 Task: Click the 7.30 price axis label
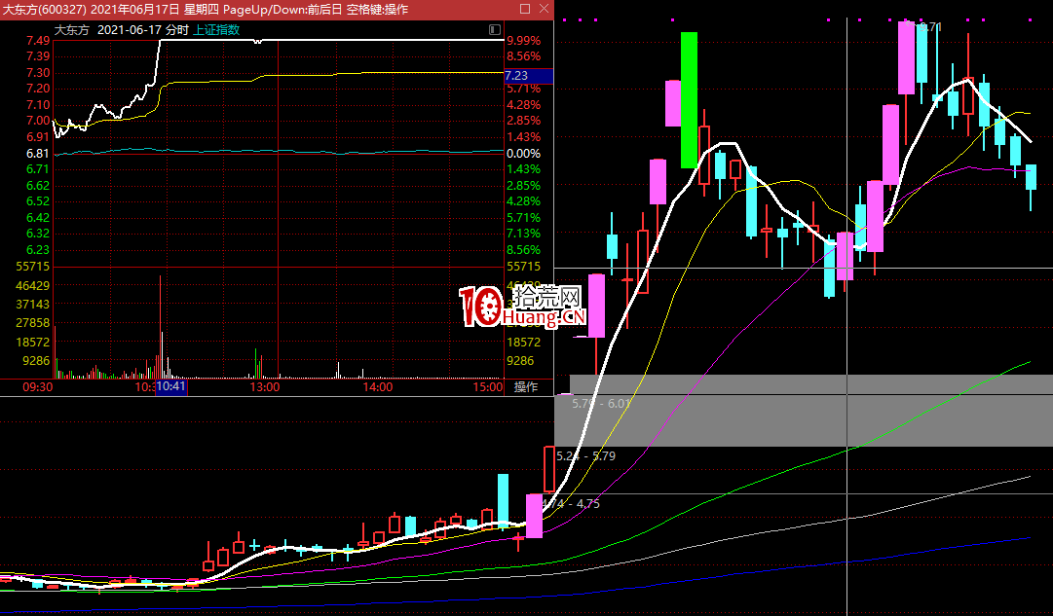click(x=38, y=73)
